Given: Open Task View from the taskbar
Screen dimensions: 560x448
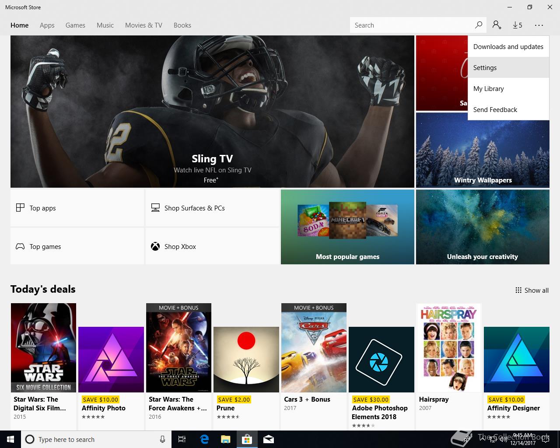Looking at the screenshot, I should [x=182, y=439].
